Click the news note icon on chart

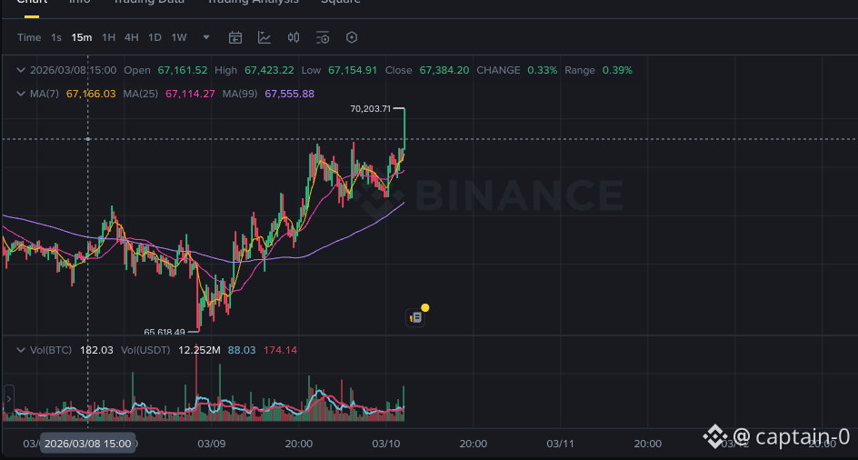point(415,317)
